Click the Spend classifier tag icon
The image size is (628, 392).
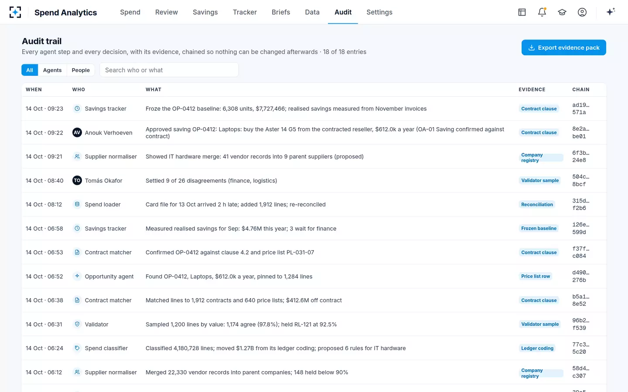77,348
